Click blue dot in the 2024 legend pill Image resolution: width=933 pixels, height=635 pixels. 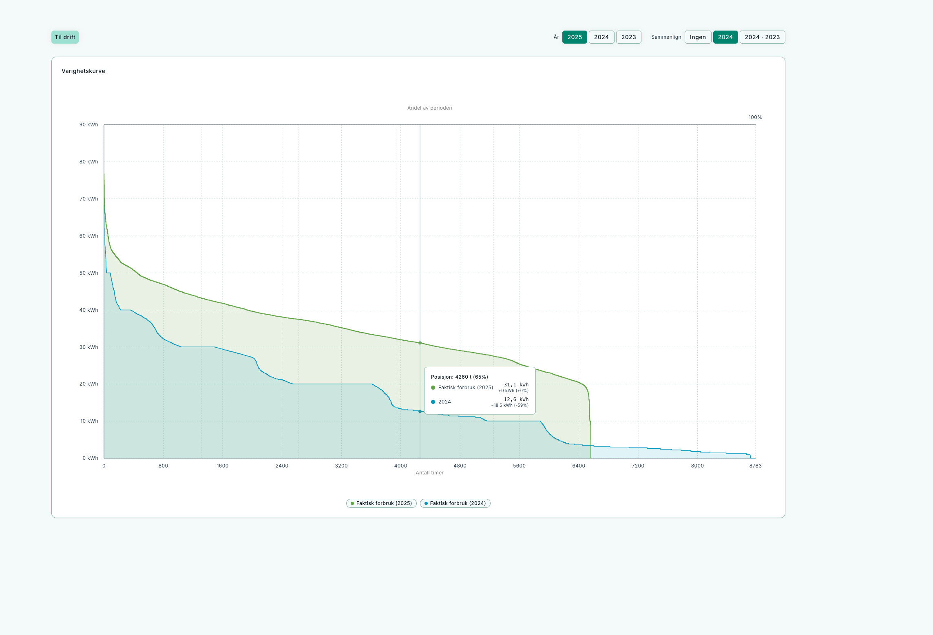click(x=426, y=503)
